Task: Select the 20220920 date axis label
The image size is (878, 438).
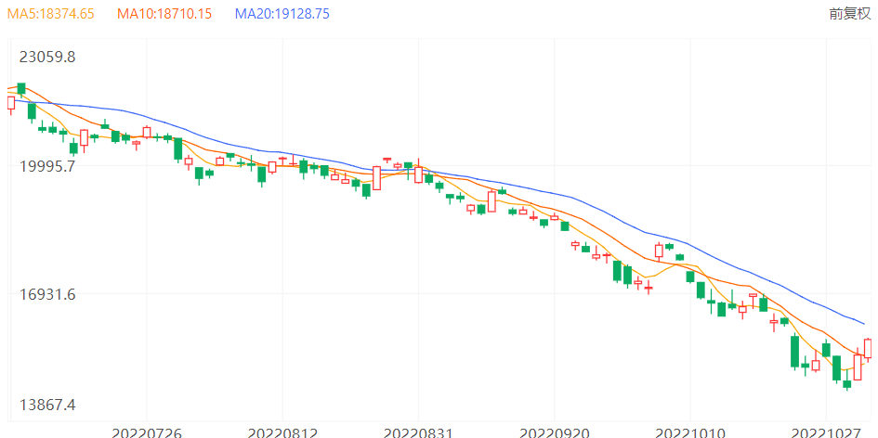Action: point(555,433)
